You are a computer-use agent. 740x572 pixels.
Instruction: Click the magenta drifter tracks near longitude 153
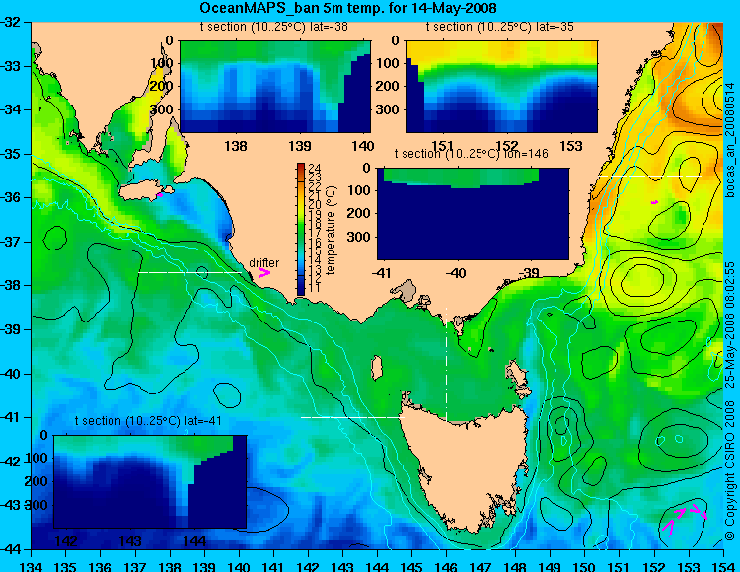pos(685,518)
